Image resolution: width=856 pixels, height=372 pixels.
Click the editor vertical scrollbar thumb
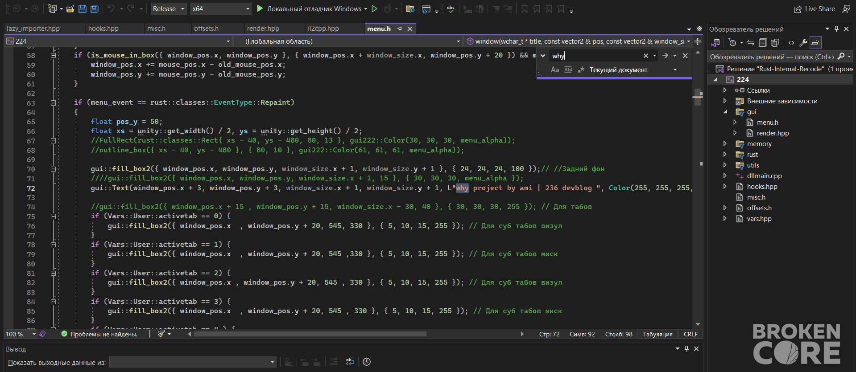pyautogui.click(x=698, y=97)
